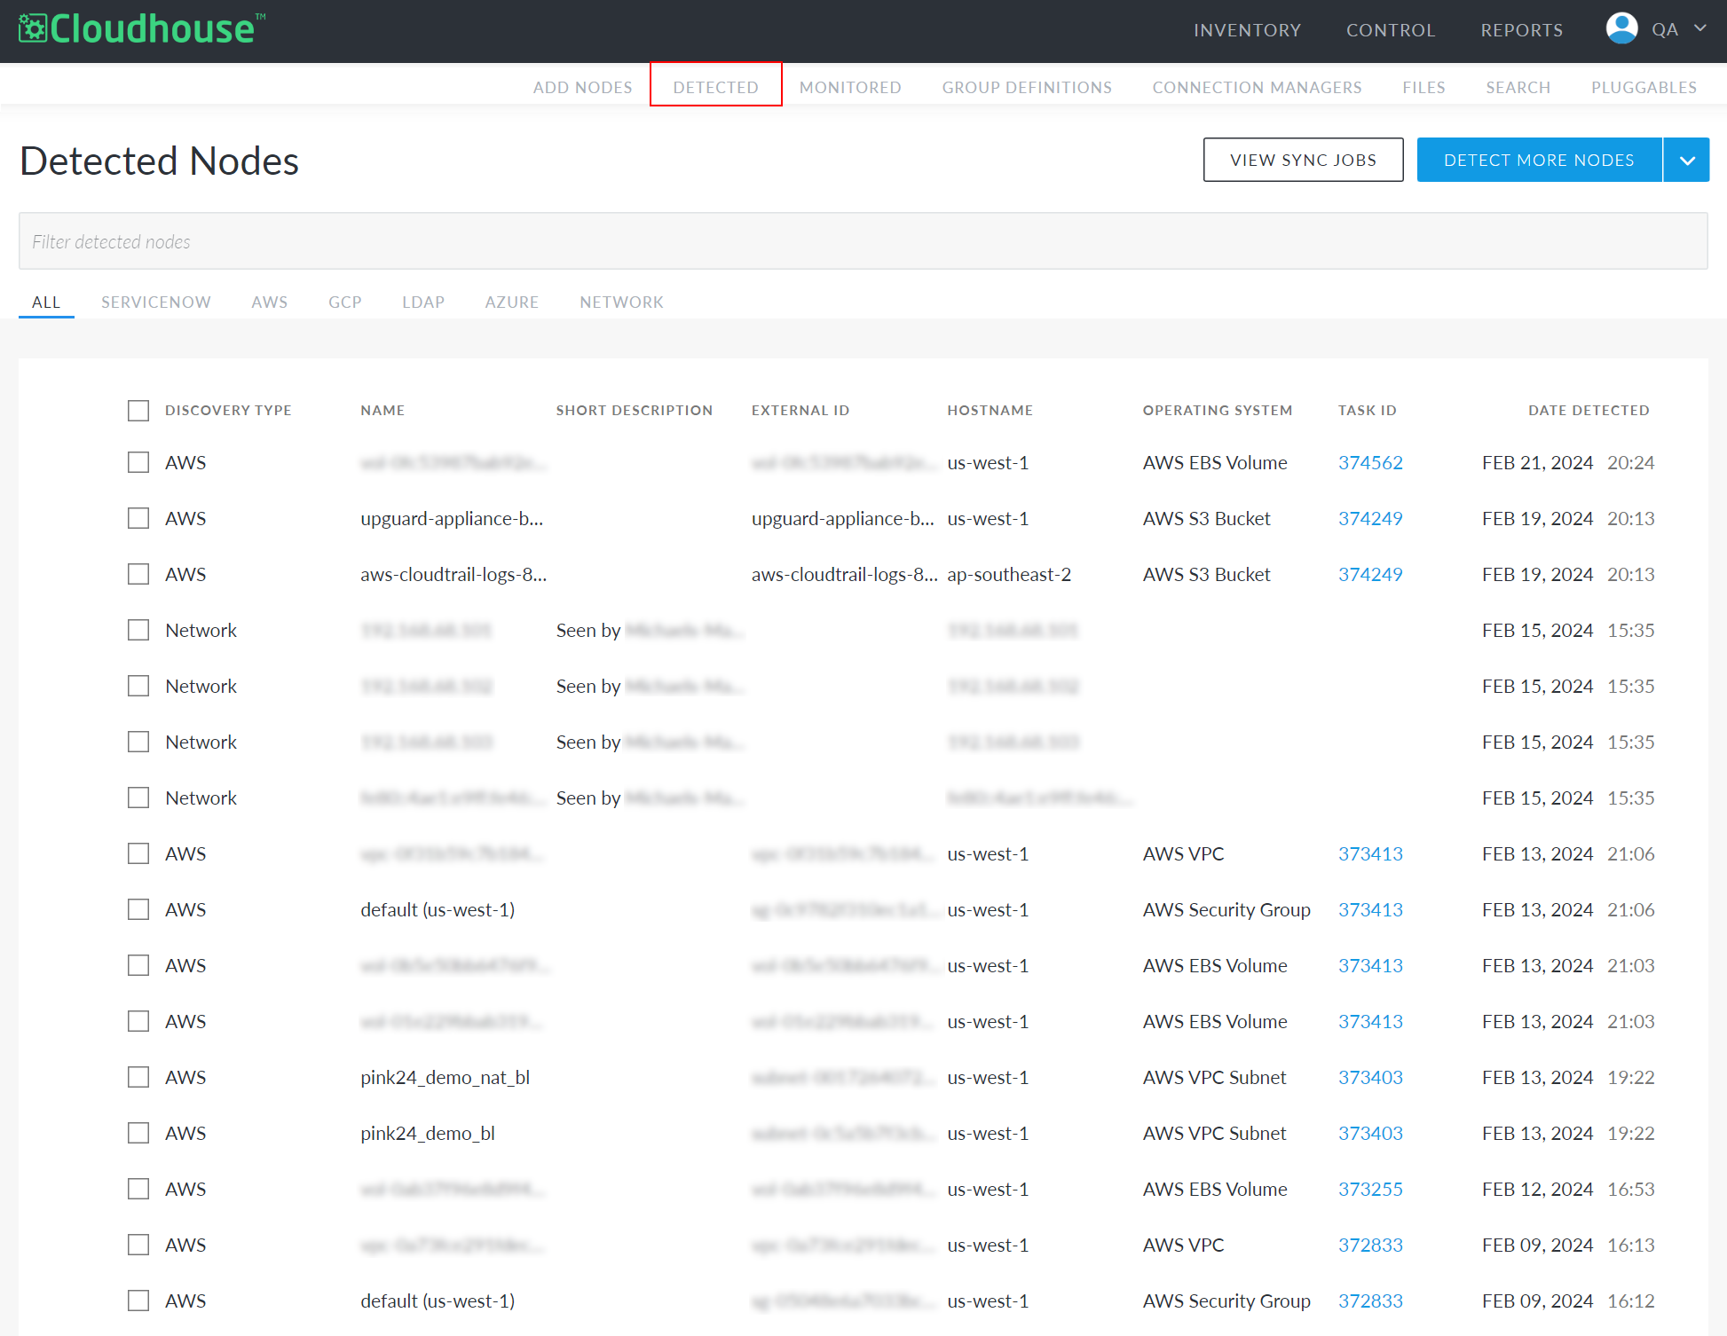Image resolution: width=1727 pixels, height=1336 pixels.
Task: Open the Control menu
Action: point(1391,30)
